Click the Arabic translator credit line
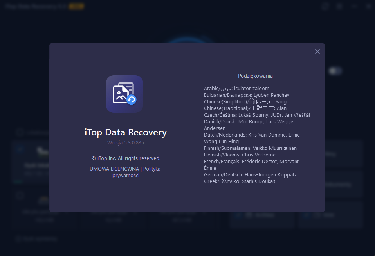 (236, 89)
